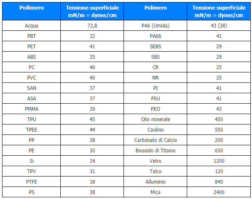
Task: Click the PA6 (Umida) cell
Action: click(156, 25)
